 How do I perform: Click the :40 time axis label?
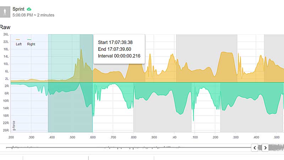(174, 137)
